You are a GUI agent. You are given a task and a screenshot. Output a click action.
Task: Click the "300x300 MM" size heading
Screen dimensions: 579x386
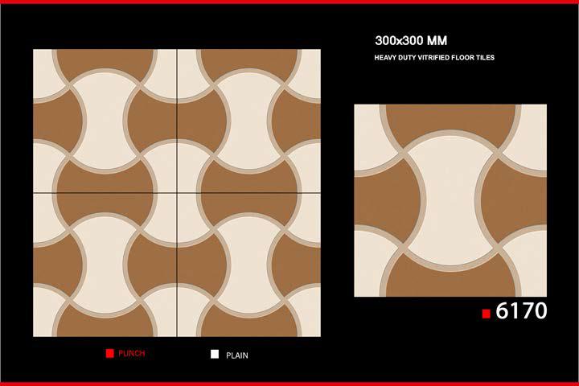411,41
